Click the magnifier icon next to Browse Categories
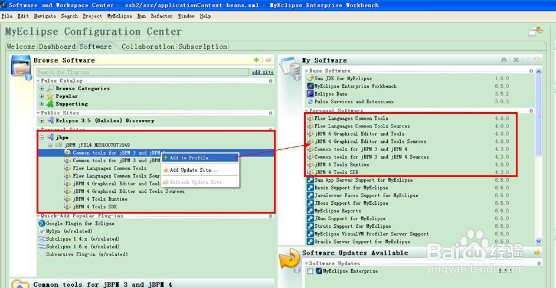The image size is (556, 288). pos(50,89)
